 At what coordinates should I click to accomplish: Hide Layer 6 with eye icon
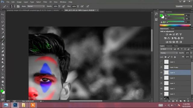pos(161,73)
